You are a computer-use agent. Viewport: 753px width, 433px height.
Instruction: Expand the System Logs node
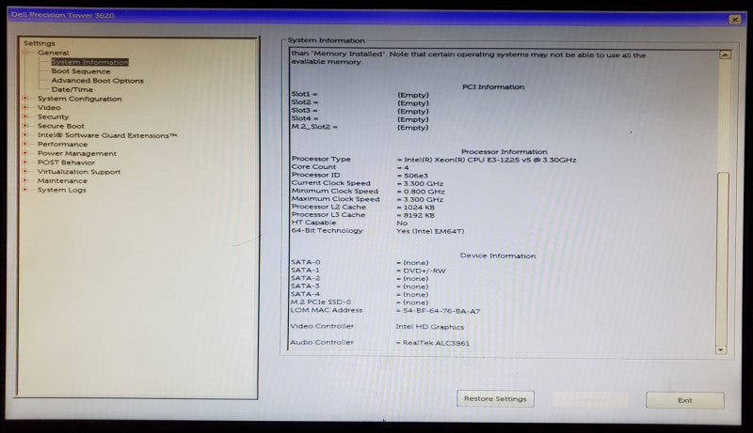[x=25, y=190]
